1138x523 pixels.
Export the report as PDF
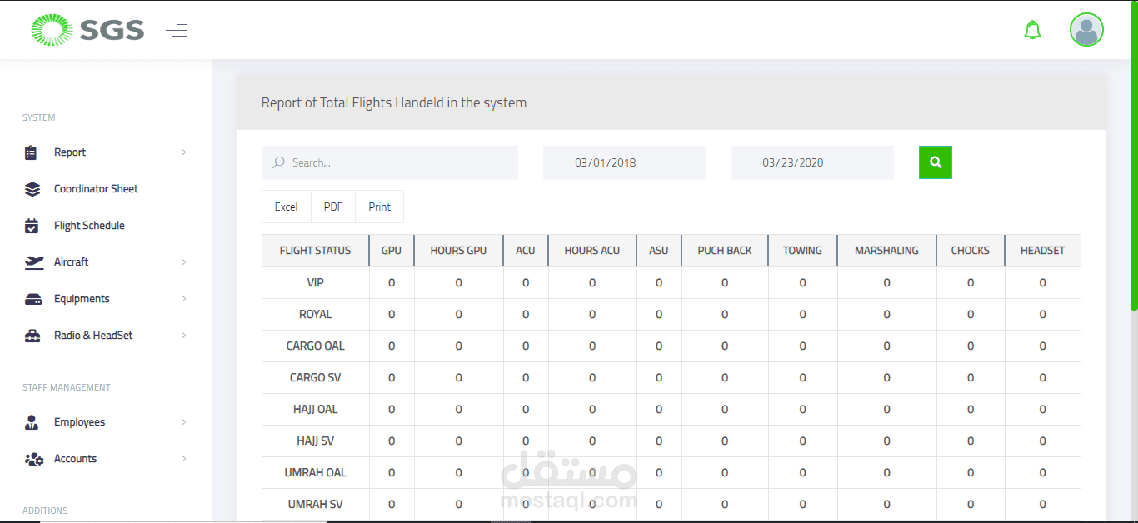[333, 207]
